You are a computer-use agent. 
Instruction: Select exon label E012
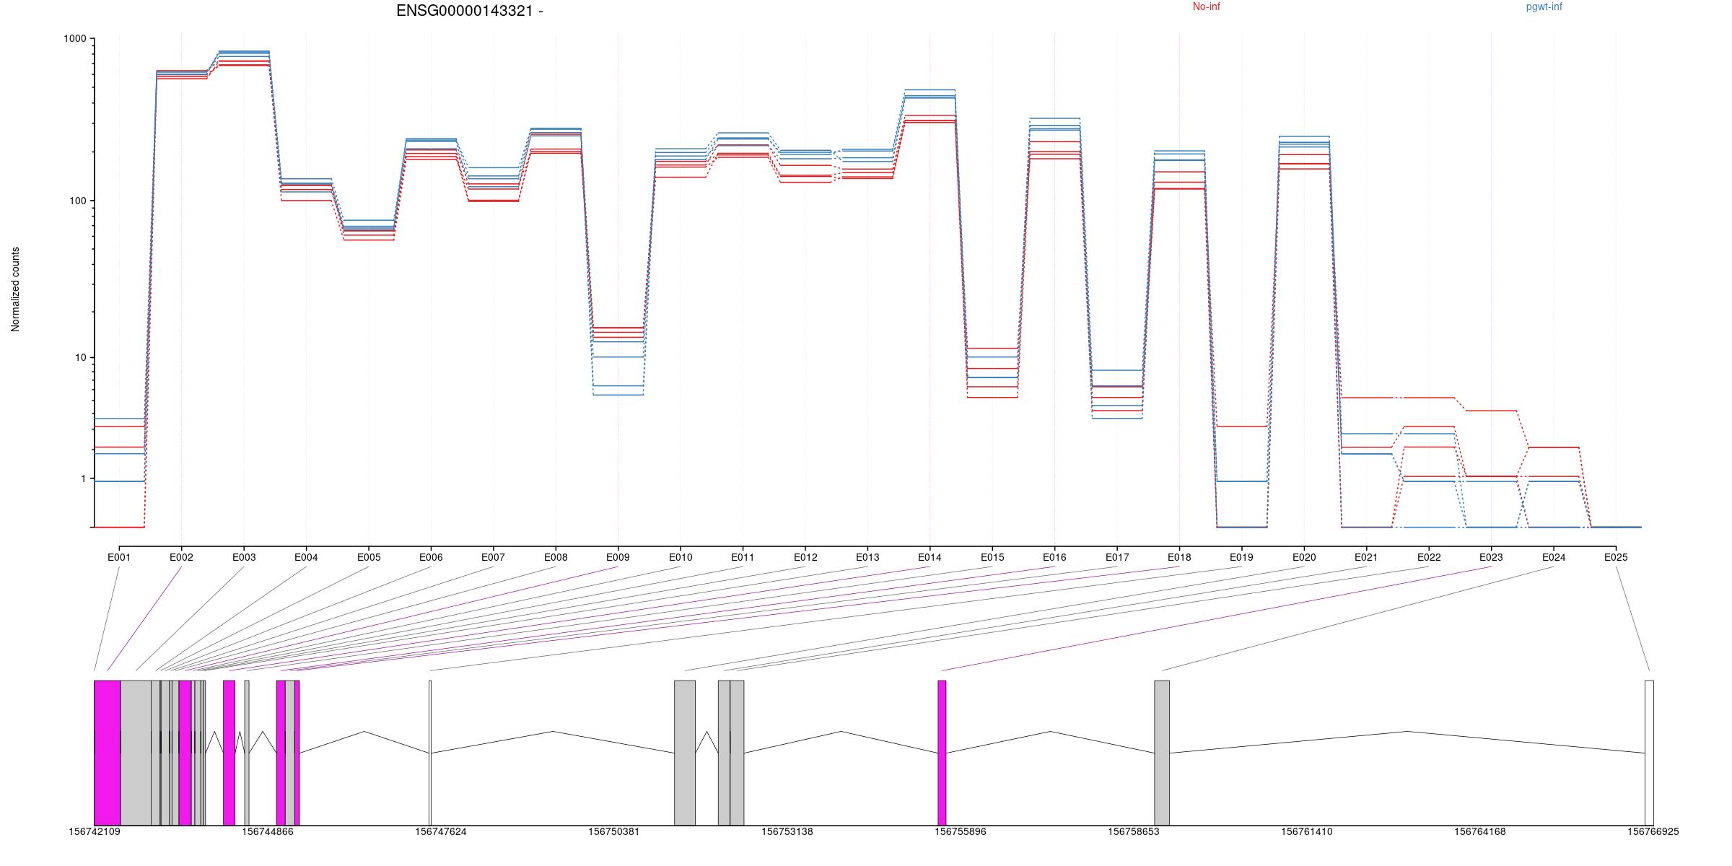click(x=805, y=557)
